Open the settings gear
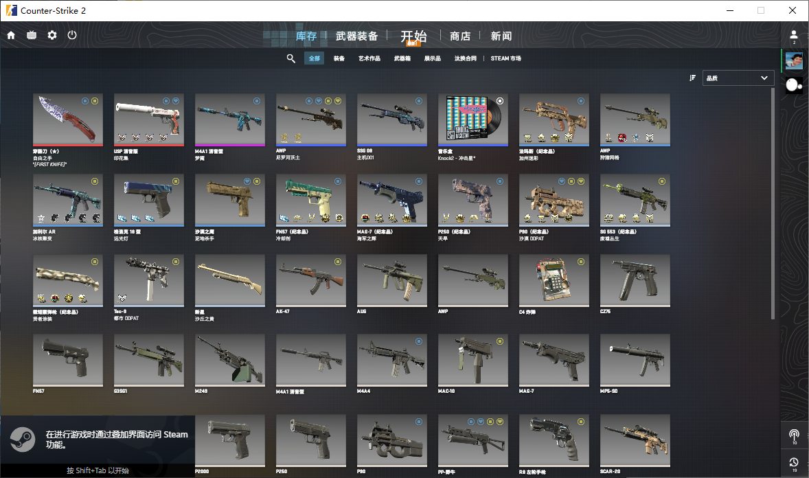 52,35
